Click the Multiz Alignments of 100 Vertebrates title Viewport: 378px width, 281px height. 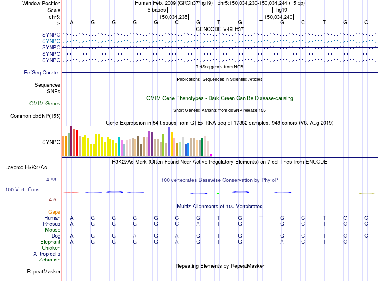pos(220,207)
